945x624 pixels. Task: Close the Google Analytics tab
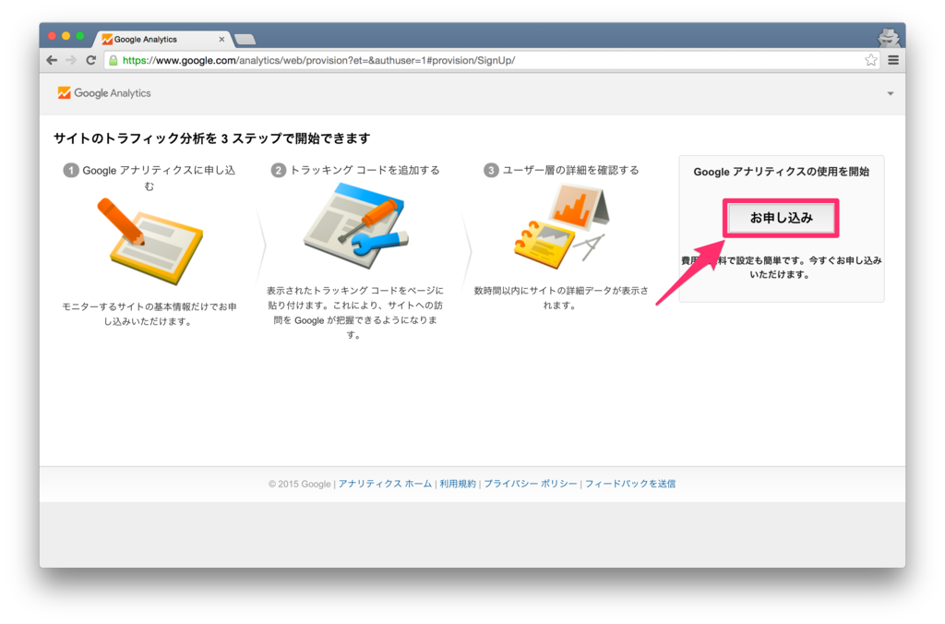[221, 39]
